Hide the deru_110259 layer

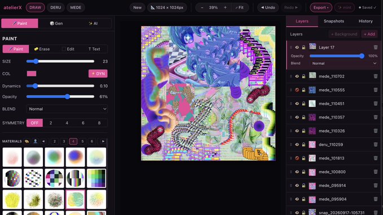pyautogui.click(x=297, y=144)
